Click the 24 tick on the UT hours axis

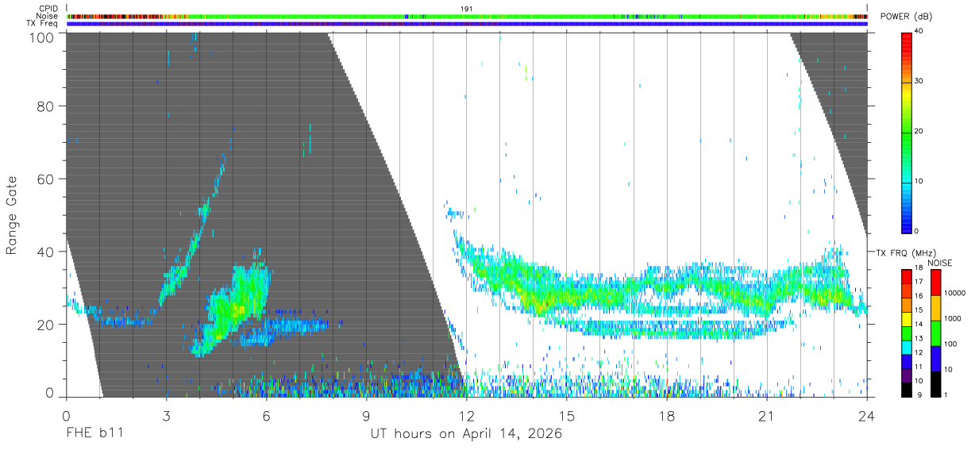click(867, 415)
